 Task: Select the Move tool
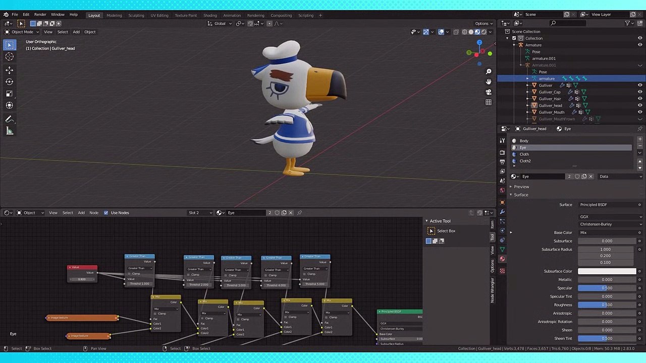pos(9,70)
